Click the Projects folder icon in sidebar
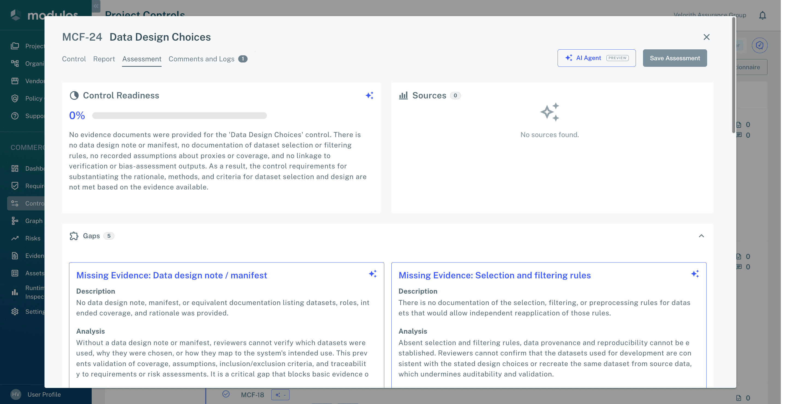 (x=15, y=46)
